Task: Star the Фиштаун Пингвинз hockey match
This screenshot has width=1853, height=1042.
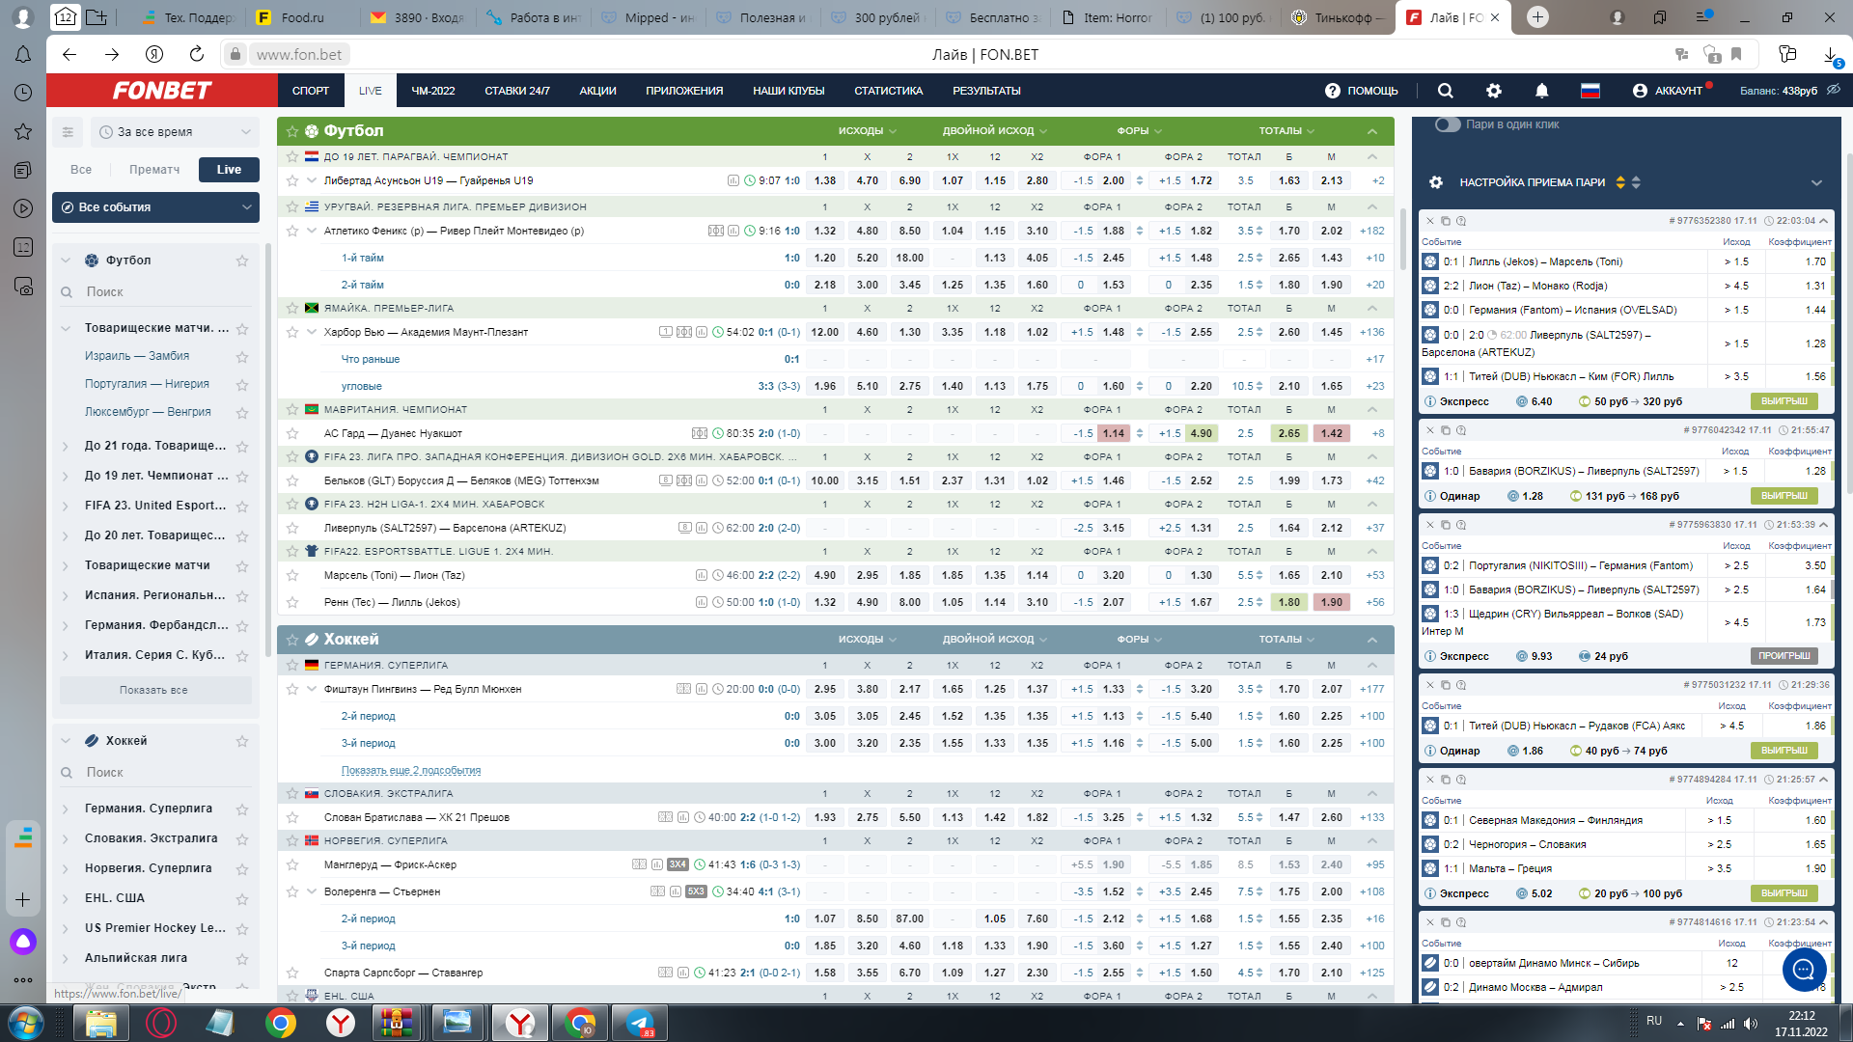Action: pos(292,690)
